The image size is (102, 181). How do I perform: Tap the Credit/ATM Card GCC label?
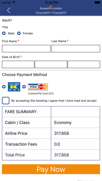(x=41, y=94)
